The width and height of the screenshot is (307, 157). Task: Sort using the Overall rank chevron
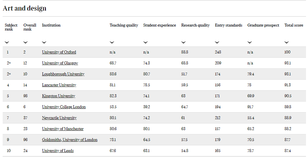[26, 42]
